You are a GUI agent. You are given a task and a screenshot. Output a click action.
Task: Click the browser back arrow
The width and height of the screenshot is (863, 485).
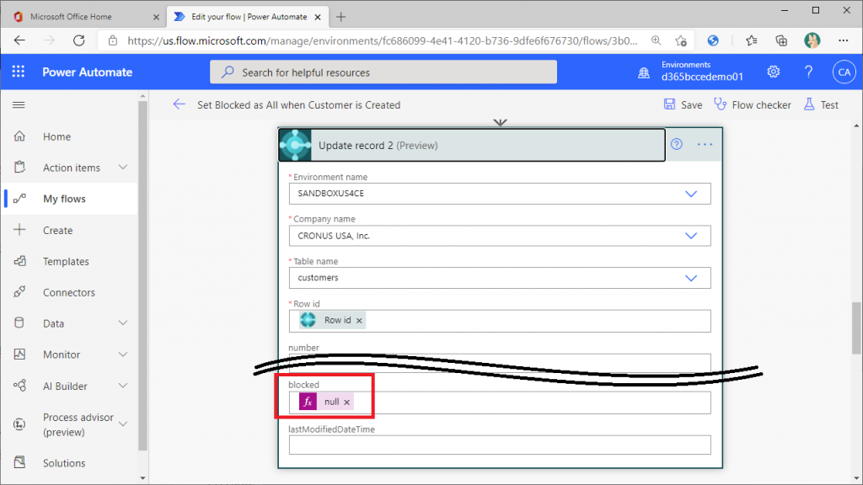click(20, 40)
